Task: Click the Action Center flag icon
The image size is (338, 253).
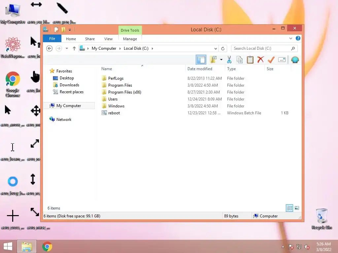Action: pyautogui.click(x=291, y=247)
